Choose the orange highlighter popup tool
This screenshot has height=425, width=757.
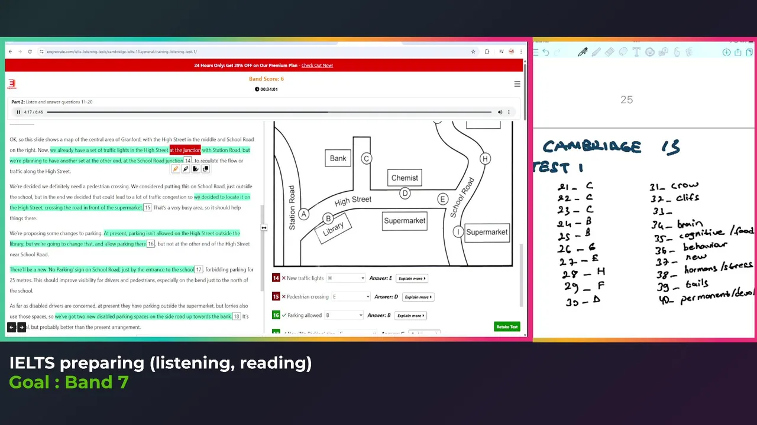point(176,169)
